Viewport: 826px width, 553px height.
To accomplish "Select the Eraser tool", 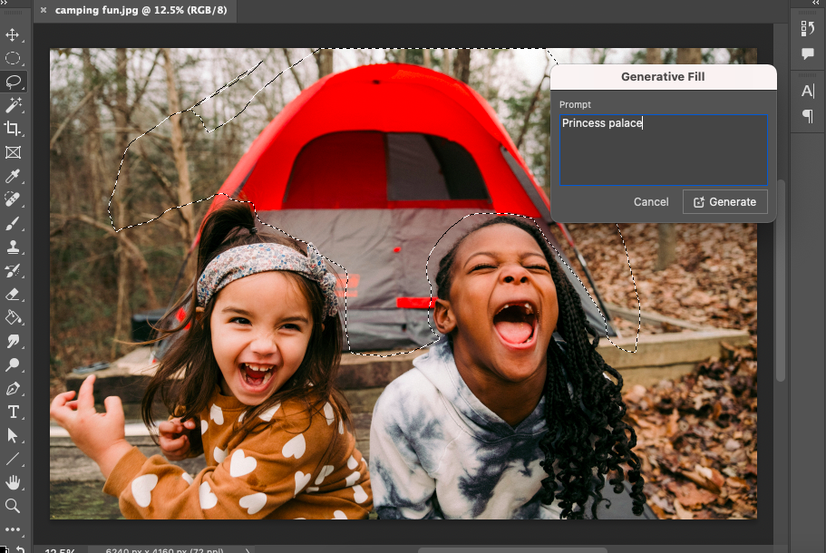I will (14, 295).
